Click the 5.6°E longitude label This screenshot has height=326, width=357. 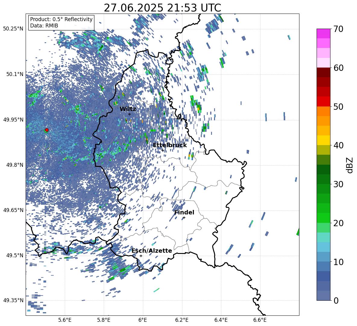[65, 320]
